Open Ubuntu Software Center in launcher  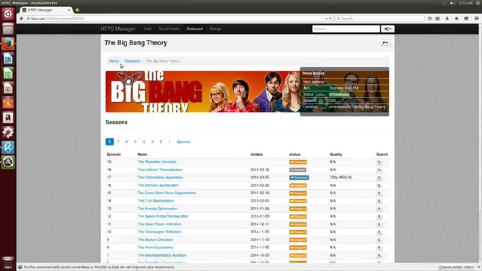pyautogui.click(x=8, y=102)
